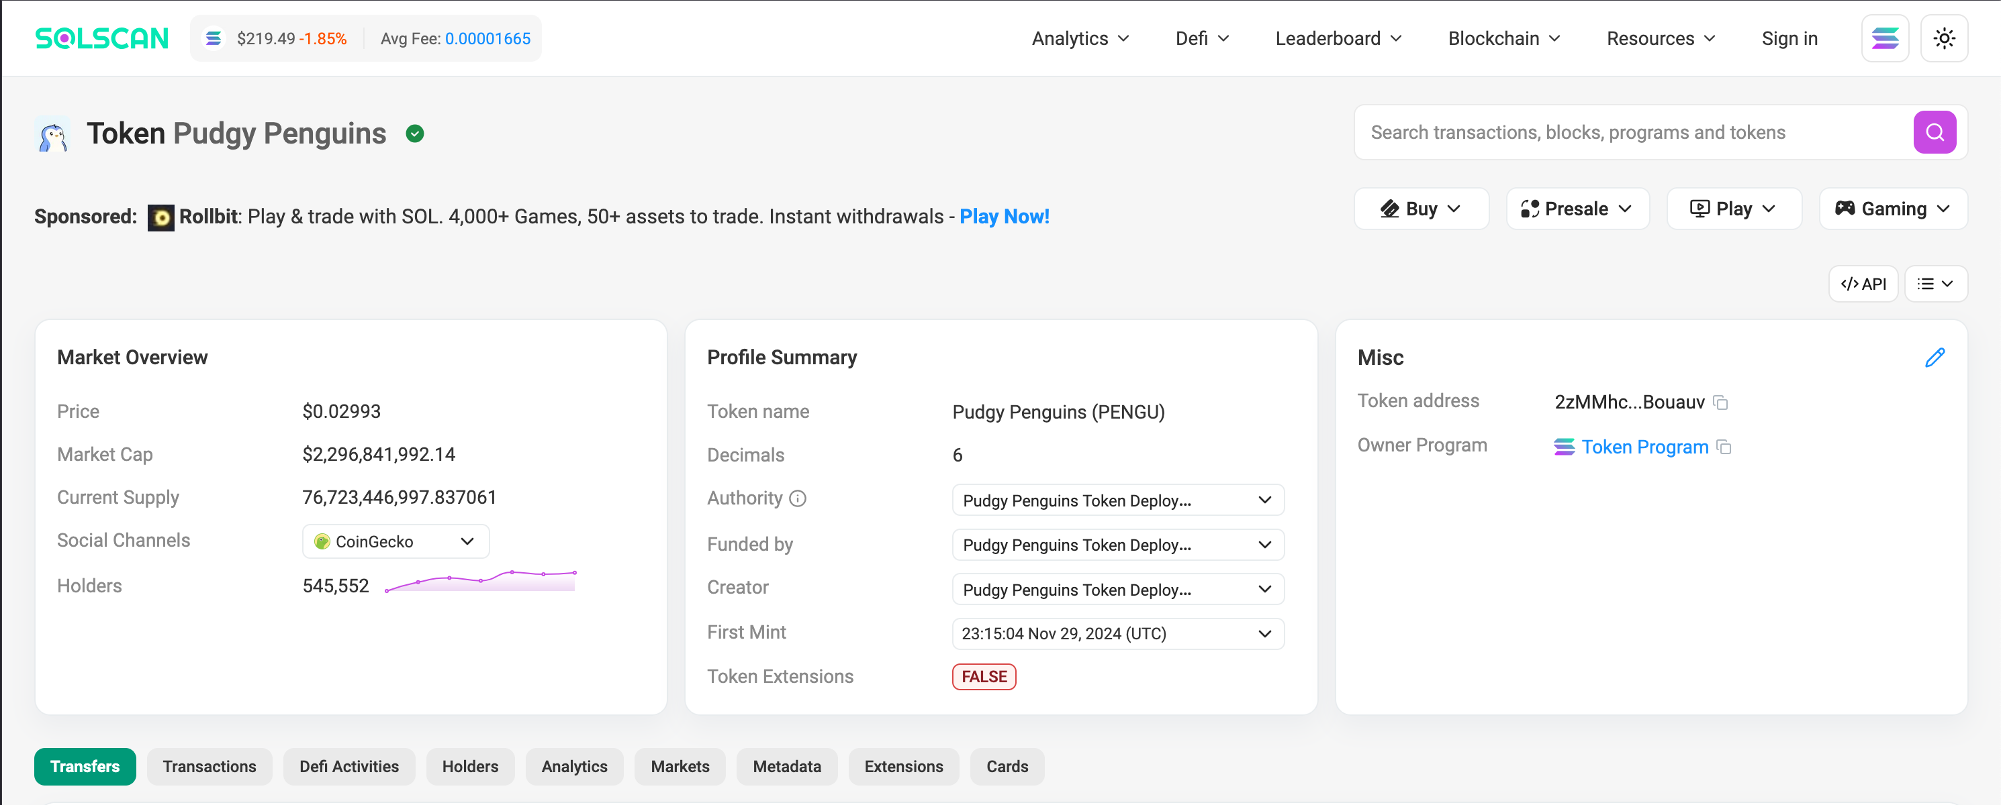Open the Analytics menu in top navigation
This screenshot has height=805, width=2001.
point(1080,38)
